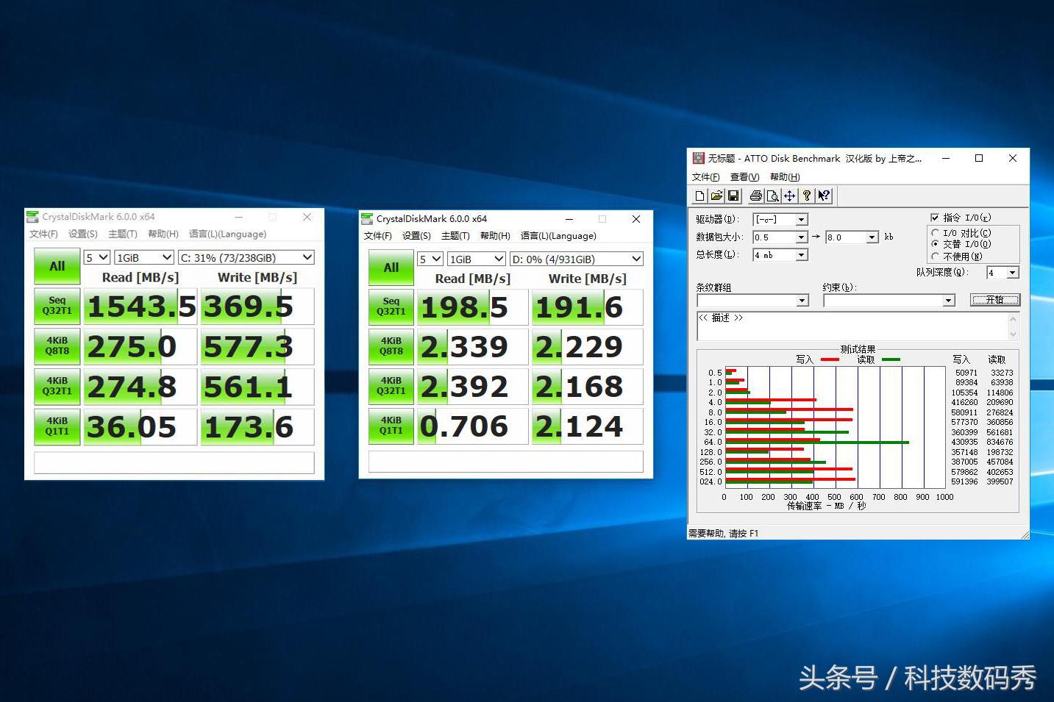Viewport: 1054px width, 702px height.
Task: Open the 设置 menu in right CrystalDiskMark
Action: (416, 235)
